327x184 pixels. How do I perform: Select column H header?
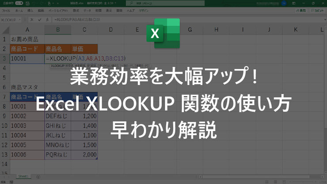(x=216, y=30)
